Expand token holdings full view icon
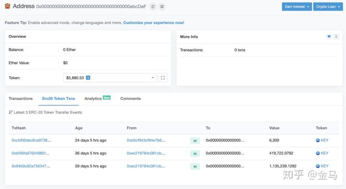Screen dimensions: 346x189 (163, 78)
